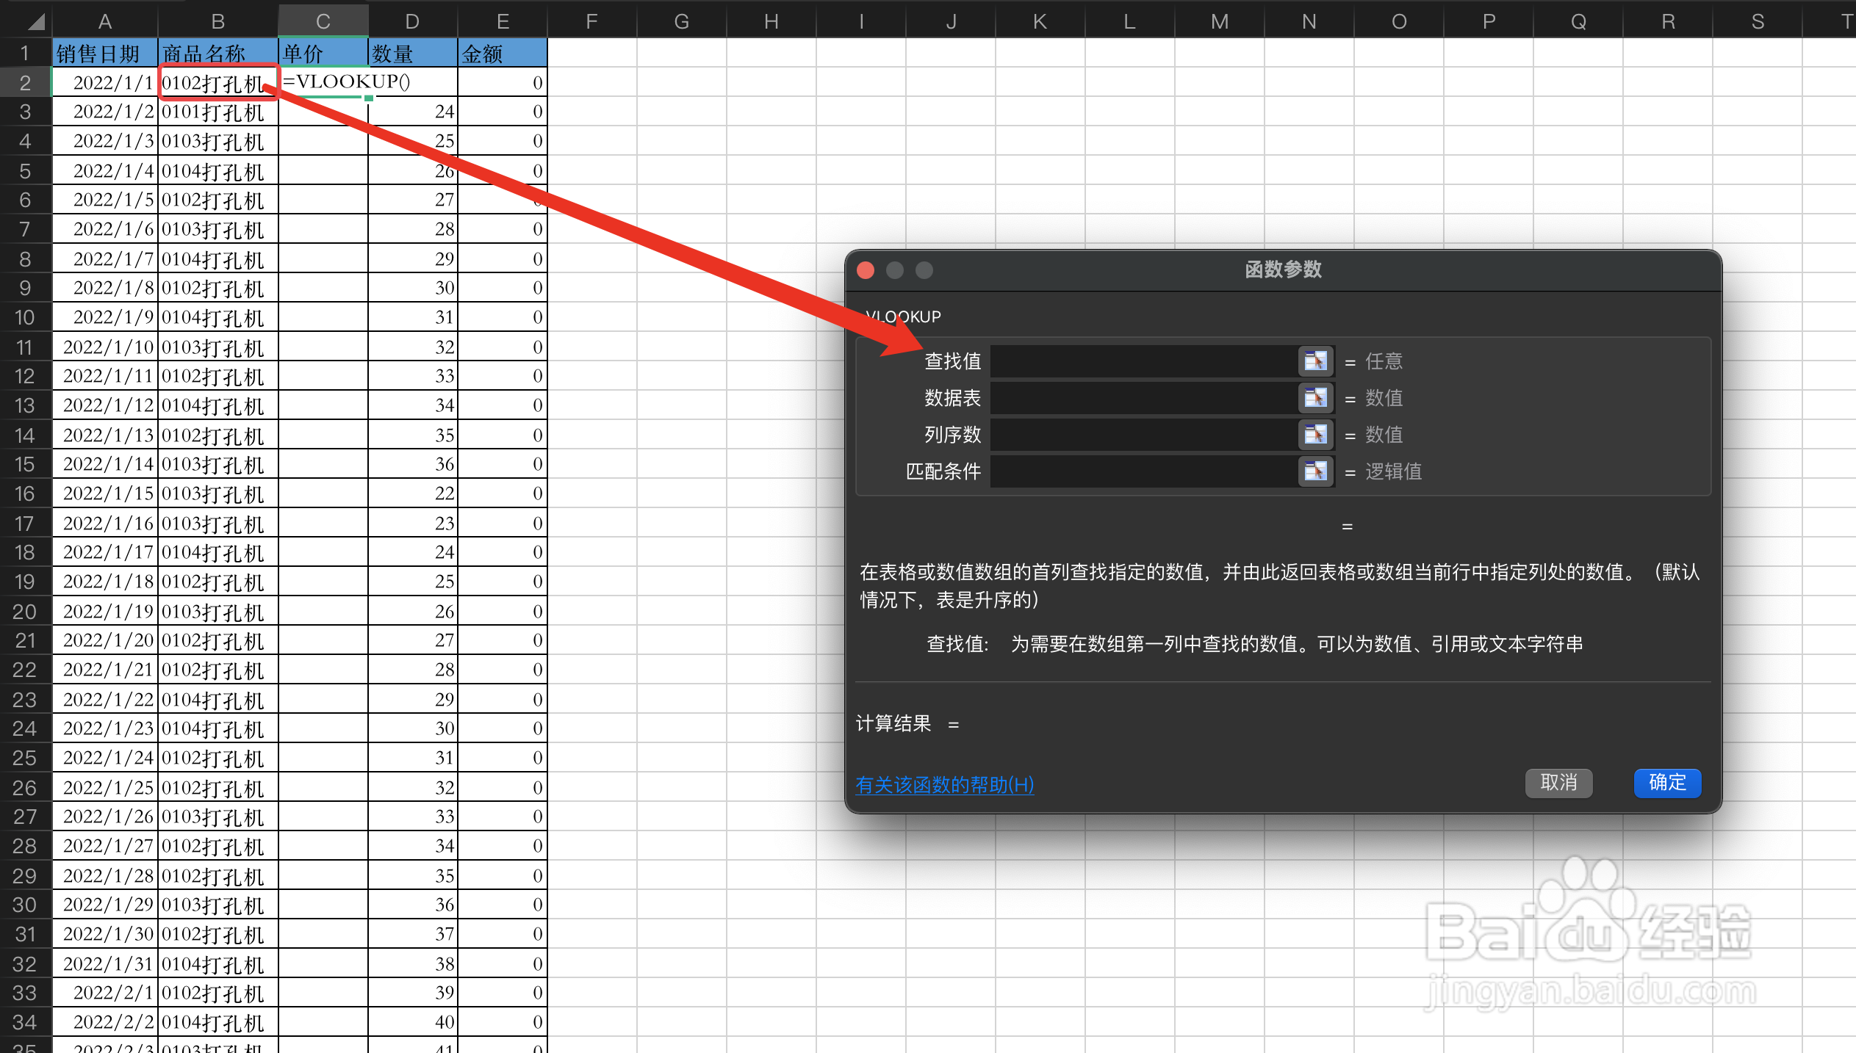The width and height of the screenshot is (1856, 1053).
Task: Click cell B32 in the 2022/1/31 row
Action: pos(218,963)
